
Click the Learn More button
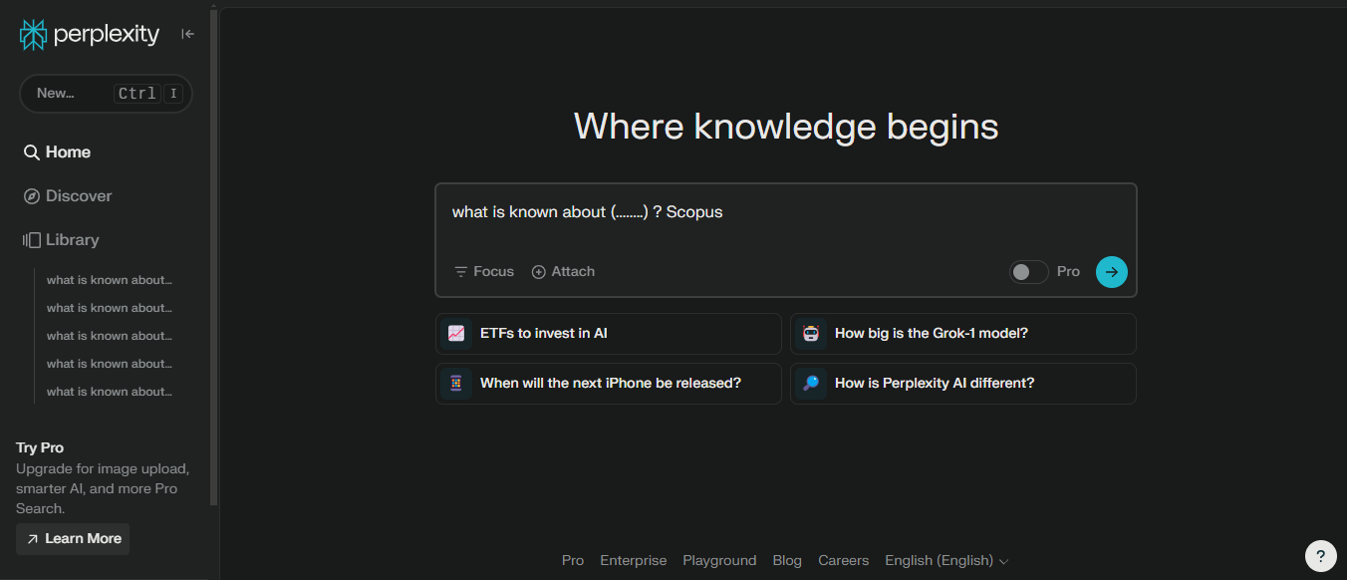click(x=73, y=539)
